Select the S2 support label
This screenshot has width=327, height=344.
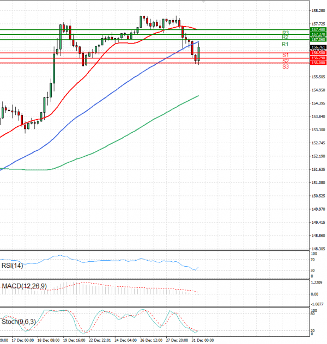pyautogui.click(x=285, y=61)
